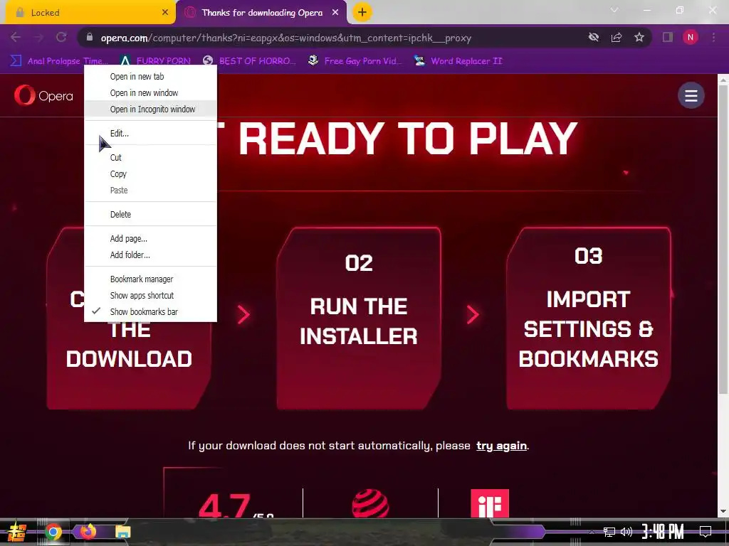The image size is (729, 546).
Task: Choose Edit... in context menu
Action: [x=150, y=133]
